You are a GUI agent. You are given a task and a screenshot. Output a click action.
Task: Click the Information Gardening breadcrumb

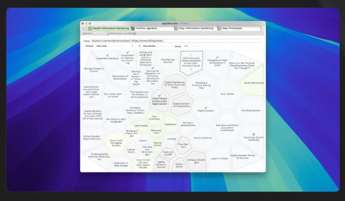tap(122, 33)
